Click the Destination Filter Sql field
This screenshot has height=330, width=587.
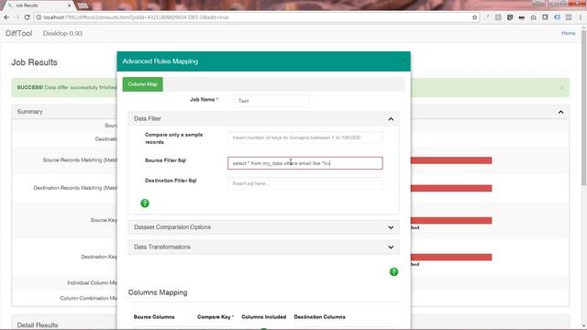point(305,183)
